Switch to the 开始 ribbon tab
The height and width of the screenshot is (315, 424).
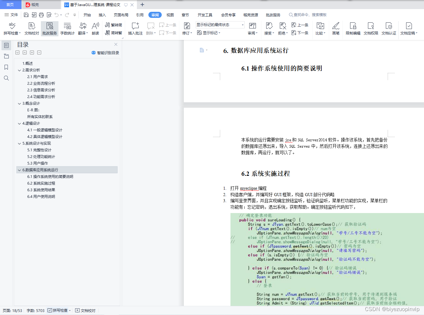[87, 15]
